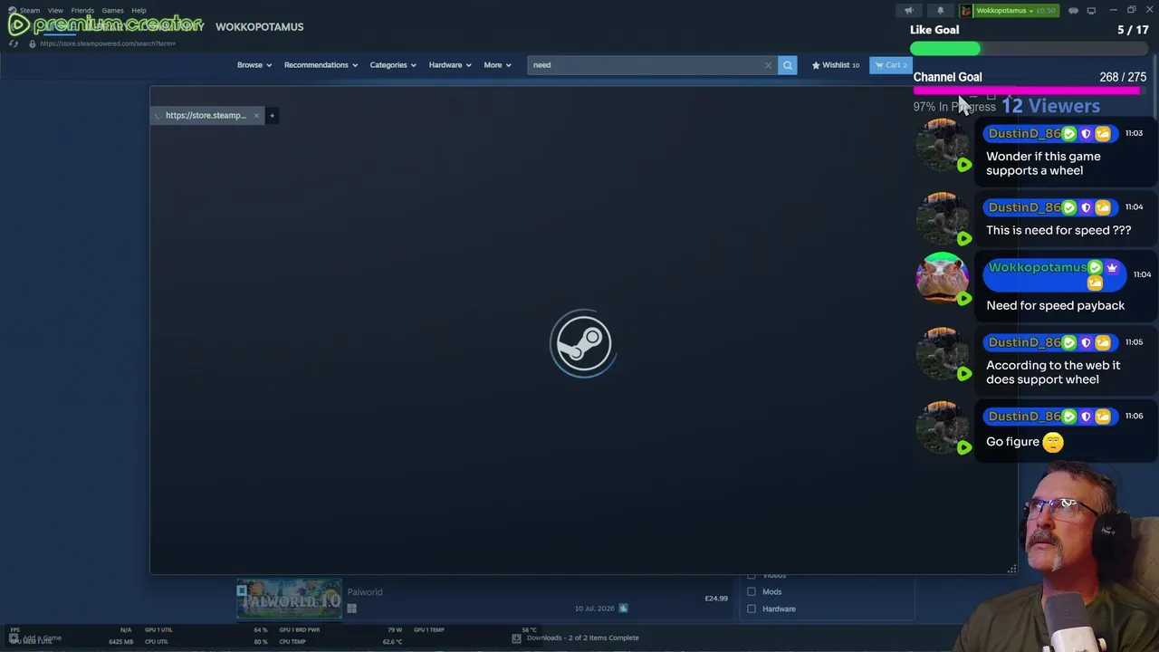Expand the Recommendations dropdown
The height and width of the screenshot is (652, 1159).
[x=321, y=65]
